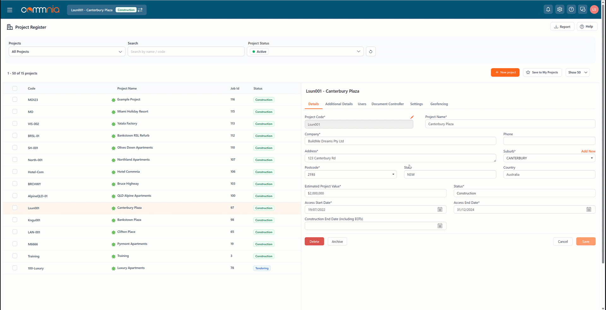
Task: Click the help question mark icon in header
Action: coord(571,9)
